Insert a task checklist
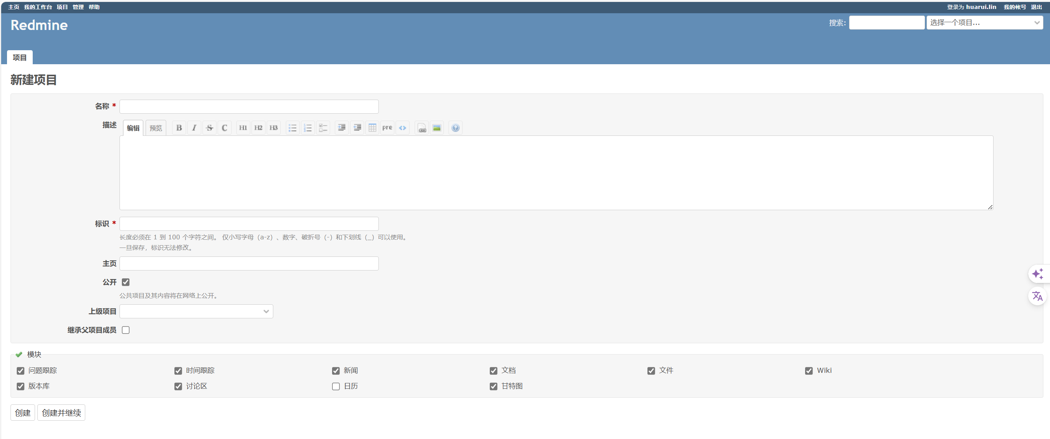Viewport: 1050px width, 439px height. click(x=323, y=128)
